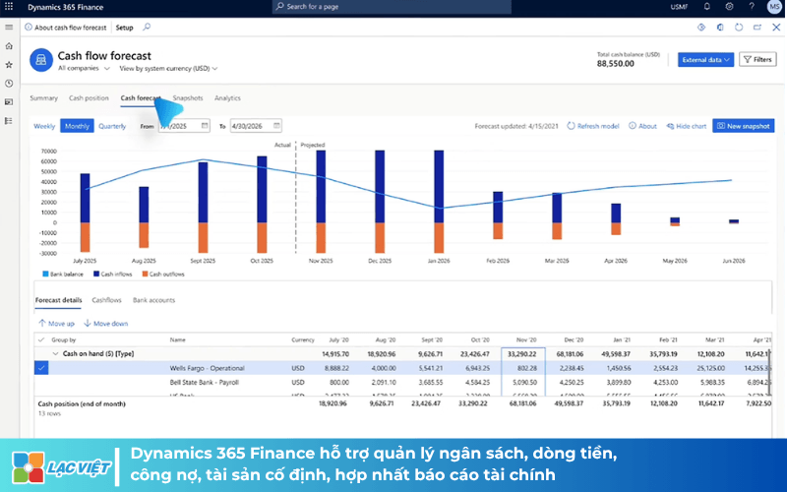Screen dimensions: 787x492
Task: Open the Cashflows sub-tab
Action: point(106,300)
